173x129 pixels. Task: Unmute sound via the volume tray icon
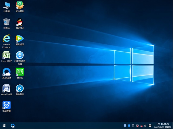pos(141,126)
